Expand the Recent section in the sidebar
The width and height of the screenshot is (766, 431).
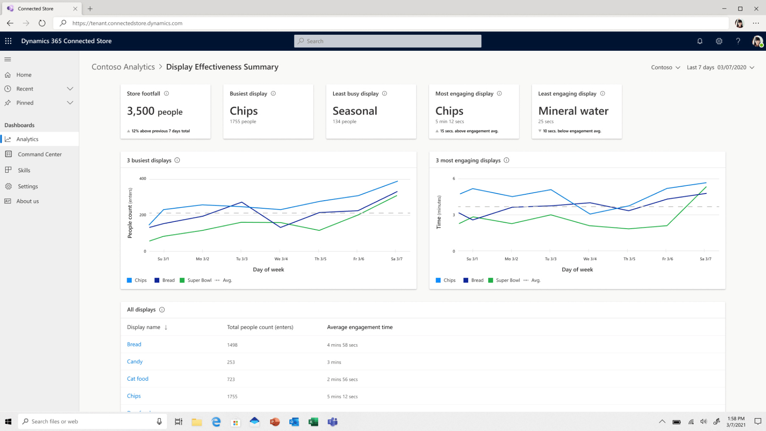point(70,89)
